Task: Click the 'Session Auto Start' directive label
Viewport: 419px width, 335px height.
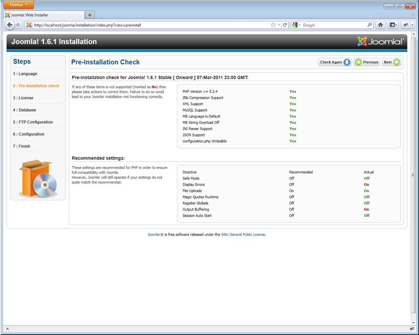Action: pyautogui.click(x=197, y=216)
